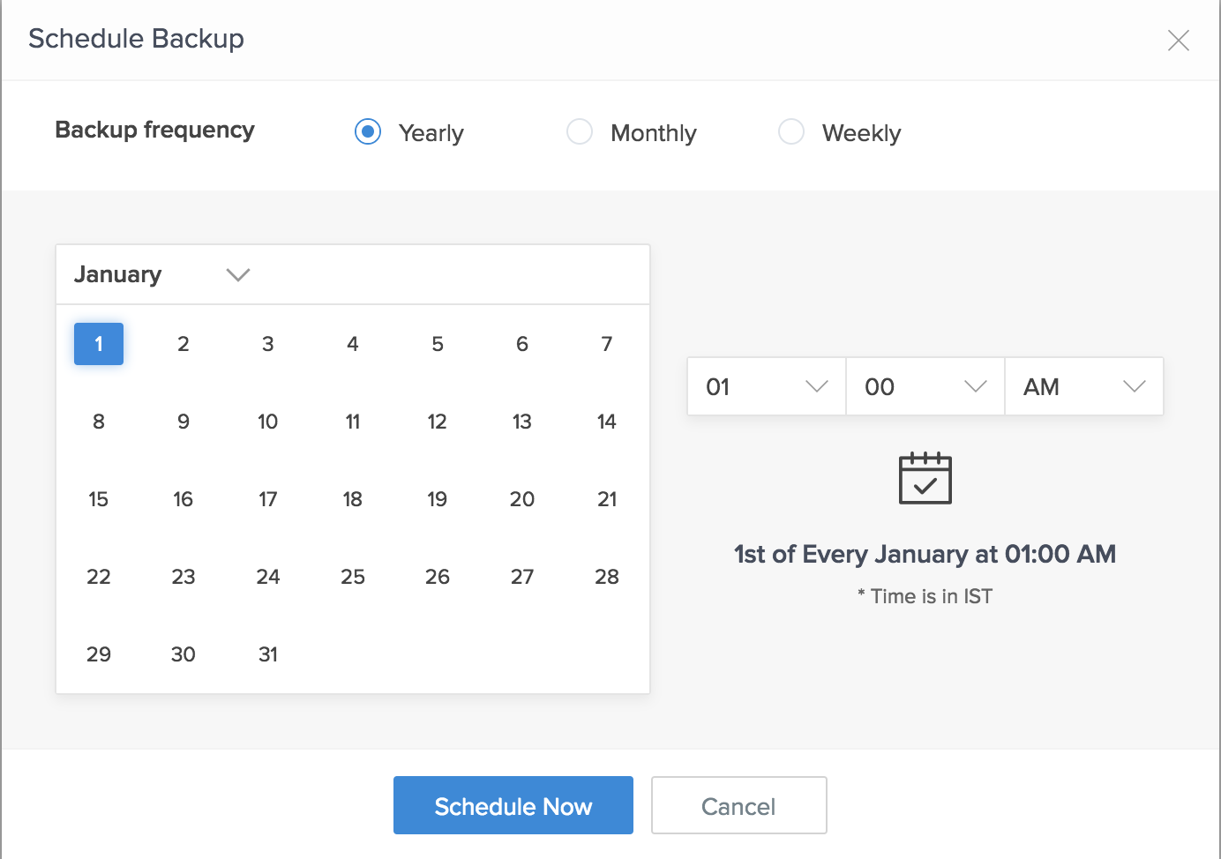
Task: Select the Yearly backup frequency
Action: click(x=368, y=132)
